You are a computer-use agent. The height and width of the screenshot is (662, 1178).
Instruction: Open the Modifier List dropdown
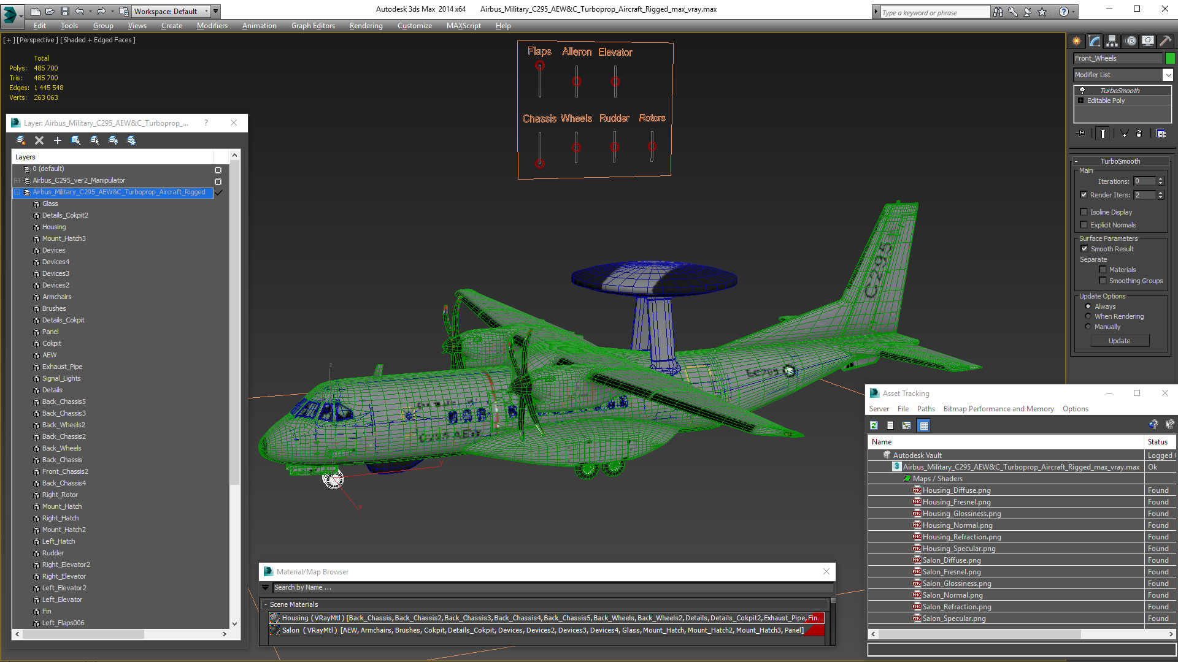pyautogui.click(x=1168, y=75)
